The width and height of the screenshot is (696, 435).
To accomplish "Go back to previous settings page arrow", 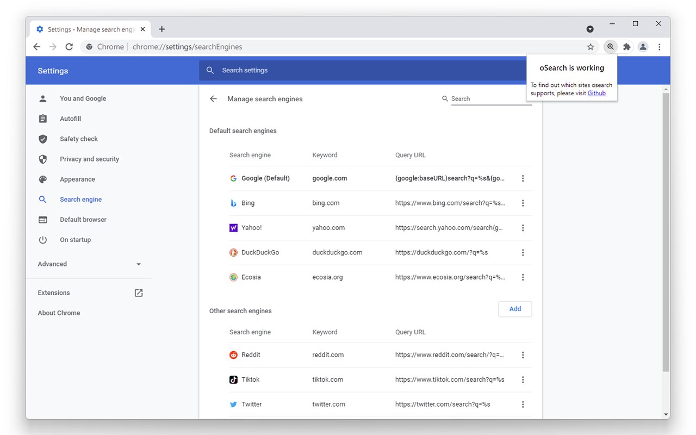I will coord(214,99).
